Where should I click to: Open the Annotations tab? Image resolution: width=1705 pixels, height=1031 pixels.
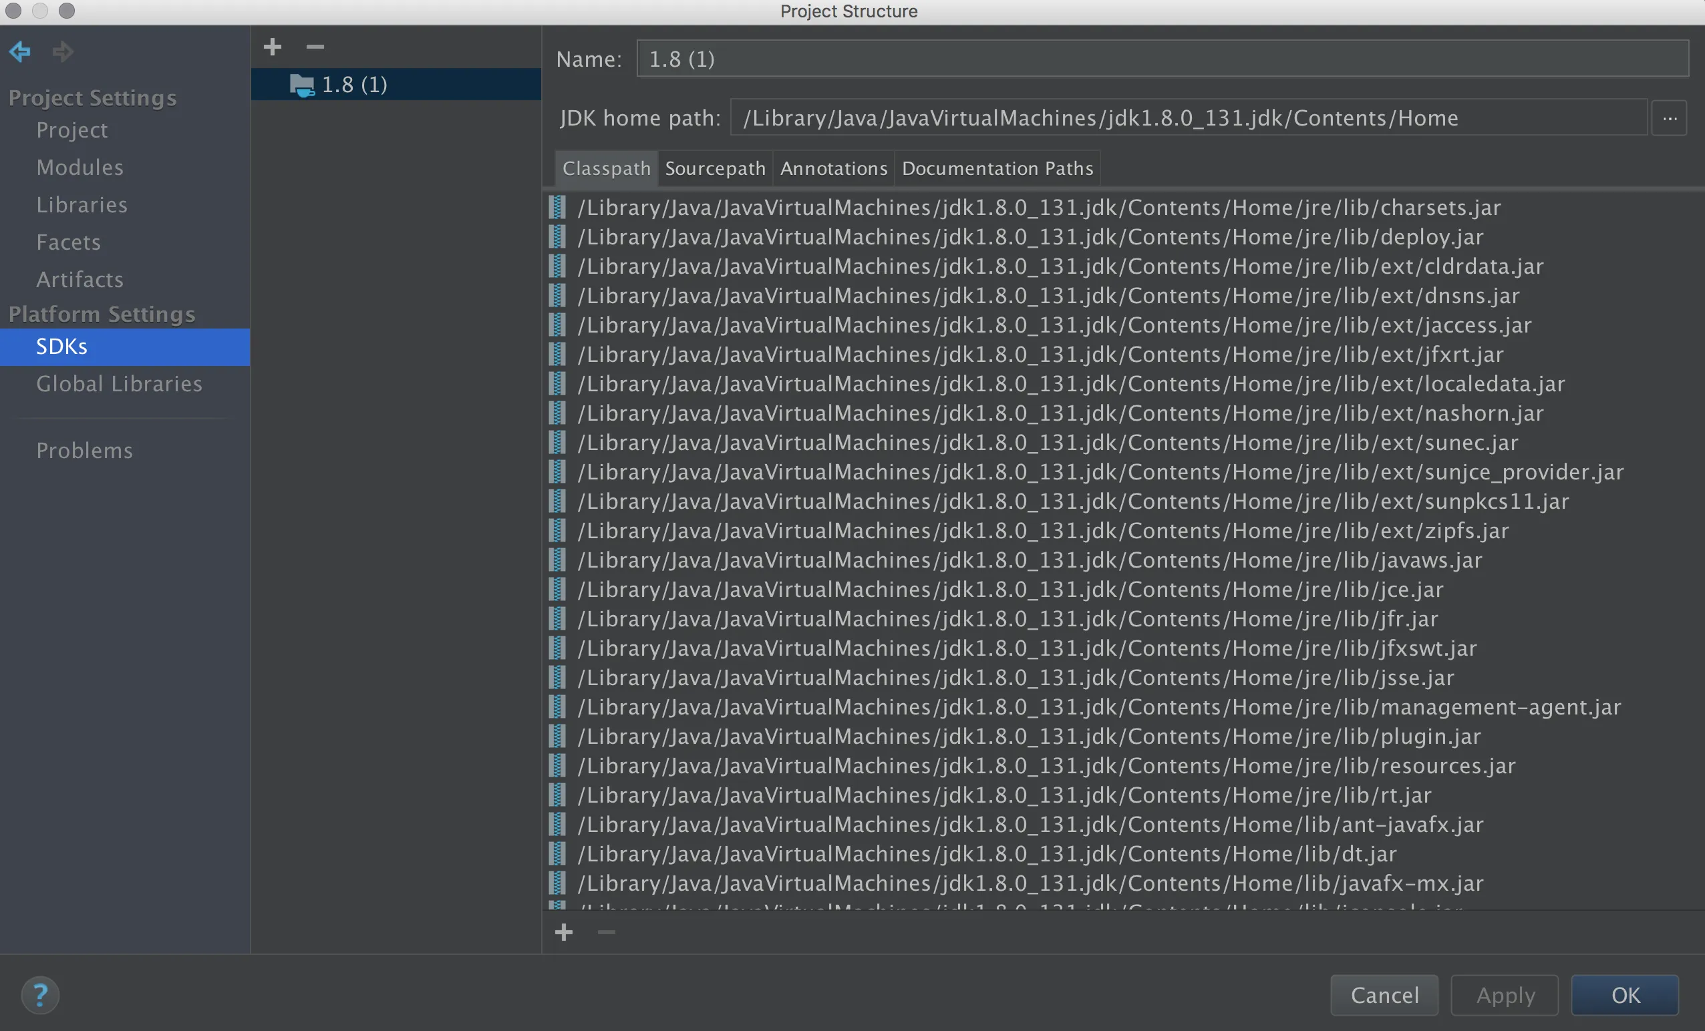833,168
